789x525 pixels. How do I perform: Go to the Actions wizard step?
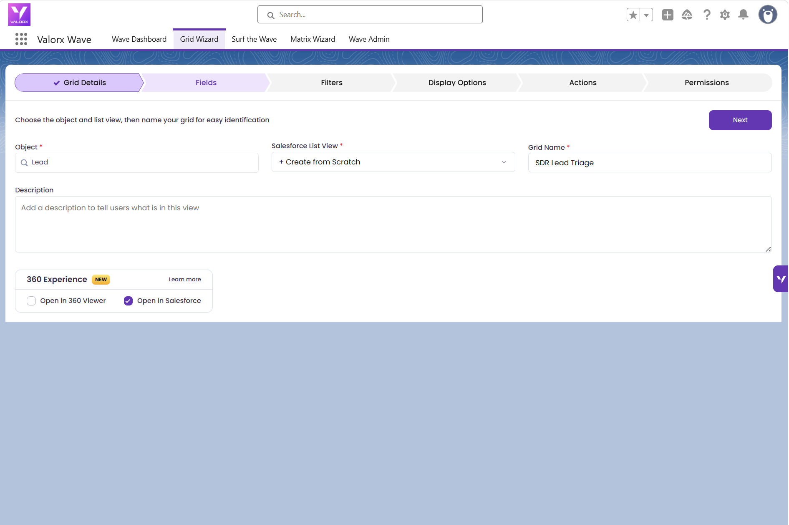583,83
